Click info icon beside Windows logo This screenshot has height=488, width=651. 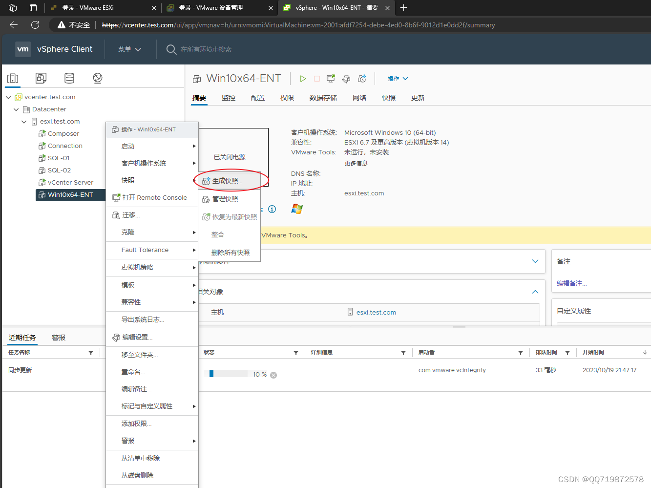point(272,209)
